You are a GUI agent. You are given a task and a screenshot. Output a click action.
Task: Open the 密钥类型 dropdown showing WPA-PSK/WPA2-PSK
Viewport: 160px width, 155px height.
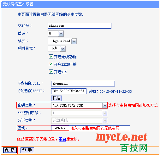79,105
